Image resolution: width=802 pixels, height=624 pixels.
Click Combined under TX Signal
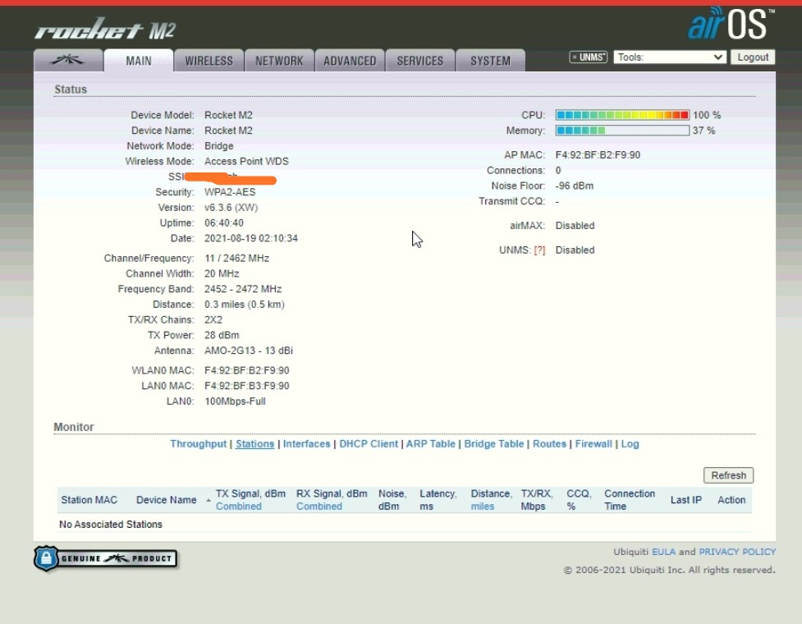(238, 507)
